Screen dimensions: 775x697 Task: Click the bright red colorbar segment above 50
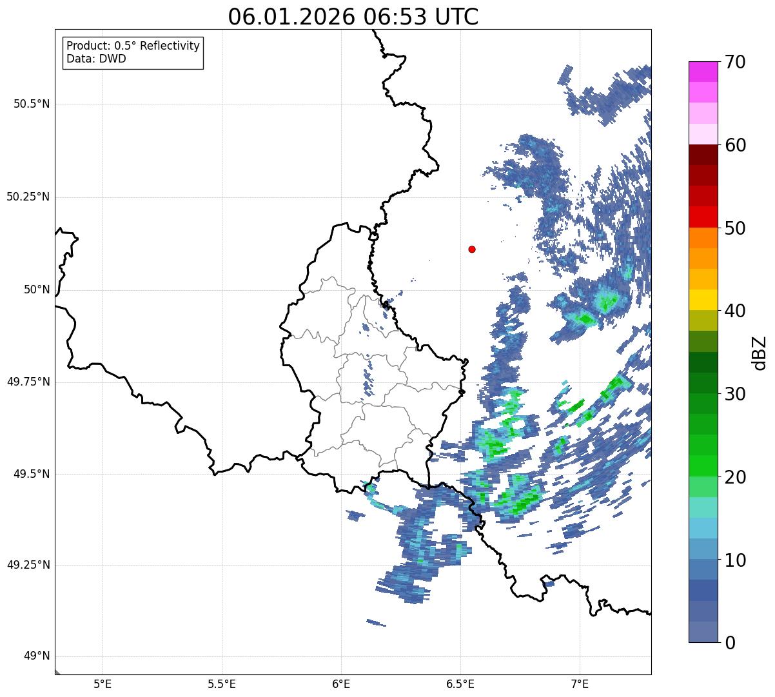(703, 217)
